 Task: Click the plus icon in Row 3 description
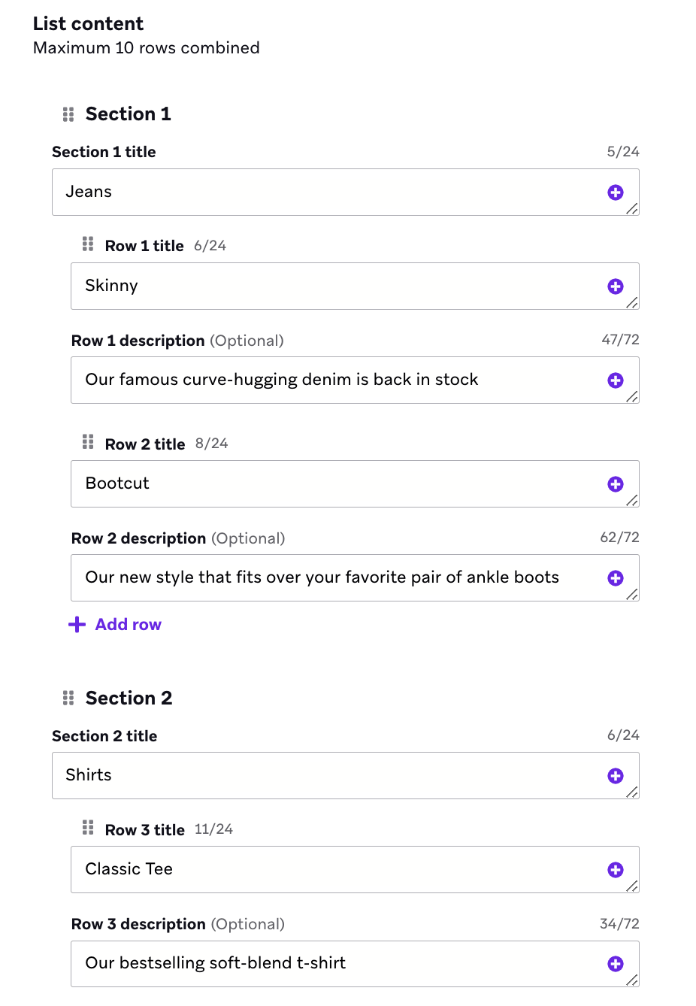click(x=616, y=964)
